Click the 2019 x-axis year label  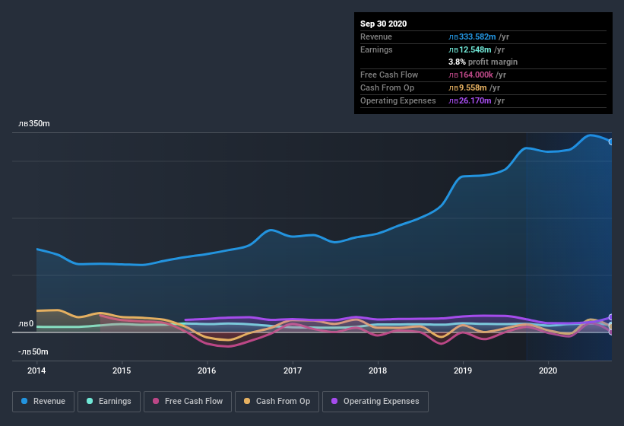tap(463, 370)
